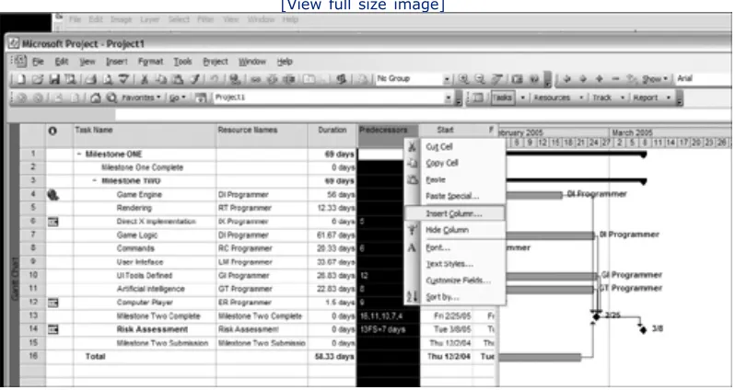
Task: Click the Zoom In magnifier icon
Action: coord(463,79)
